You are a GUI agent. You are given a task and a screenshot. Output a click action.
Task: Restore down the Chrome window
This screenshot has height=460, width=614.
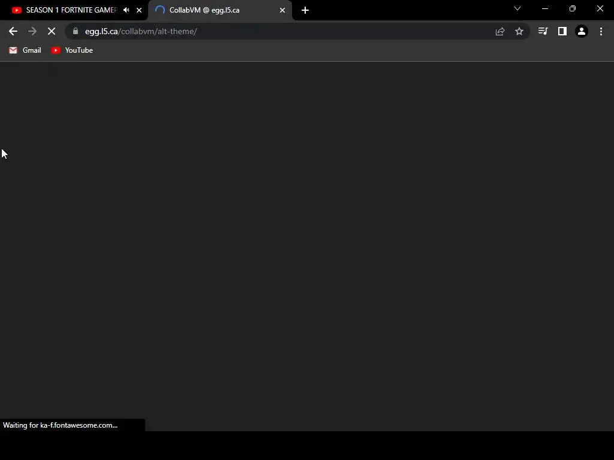(573, 8)
